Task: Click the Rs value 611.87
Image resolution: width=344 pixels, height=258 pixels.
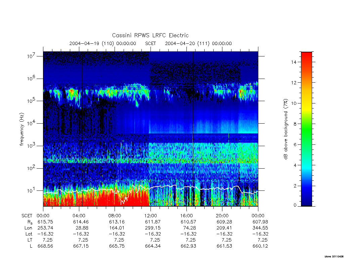Action: 153,222
